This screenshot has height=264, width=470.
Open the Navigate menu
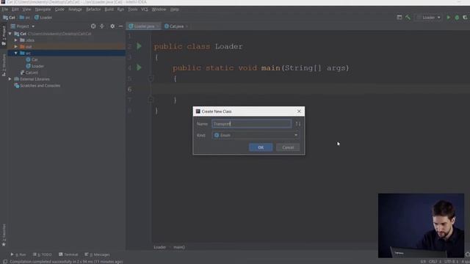click(43, 10)
